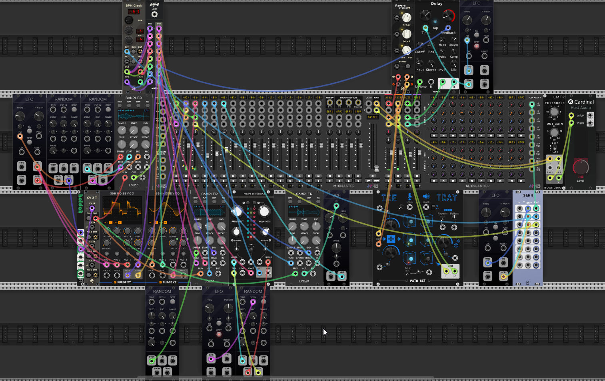
Task: Click the -01- track label in MixMaster
Action: coord(176,98)
